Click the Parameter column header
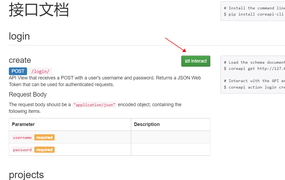The width and height of the screenshot is (285, 180). coord(23,124)
